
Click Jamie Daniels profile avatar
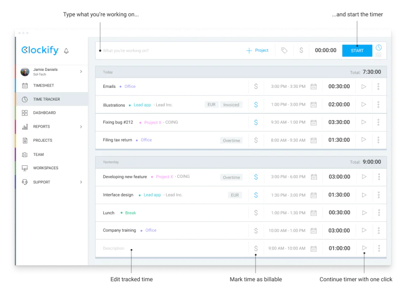25,72
